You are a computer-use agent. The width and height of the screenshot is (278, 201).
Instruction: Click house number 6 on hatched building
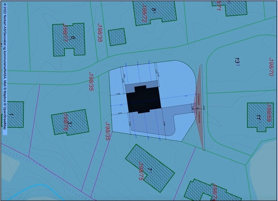point(73,38)
